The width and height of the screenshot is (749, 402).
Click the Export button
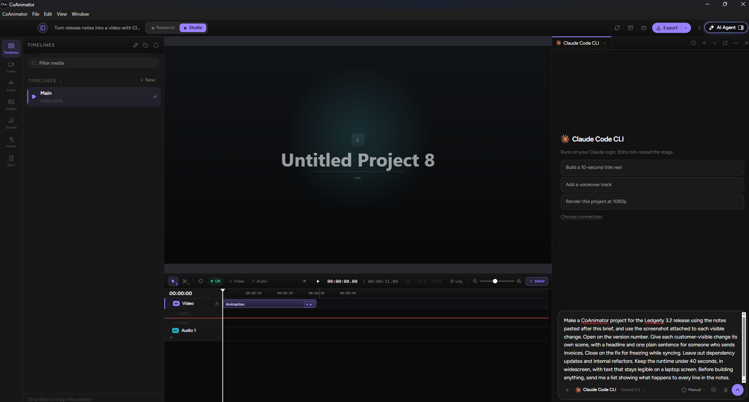(x=667, y=28)
